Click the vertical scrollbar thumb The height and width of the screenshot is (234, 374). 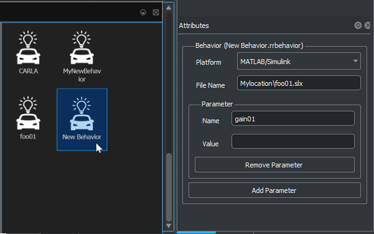coord(169,187)
